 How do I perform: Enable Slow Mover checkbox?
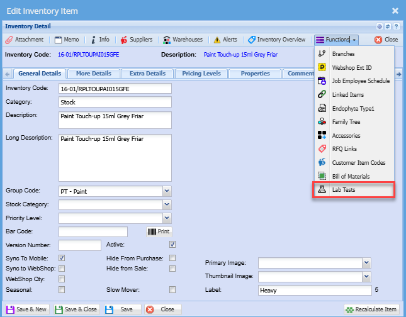(x=172, y=289)
